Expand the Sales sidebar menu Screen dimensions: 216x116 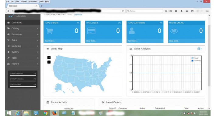pyautogui.click(x=23, y=40)
